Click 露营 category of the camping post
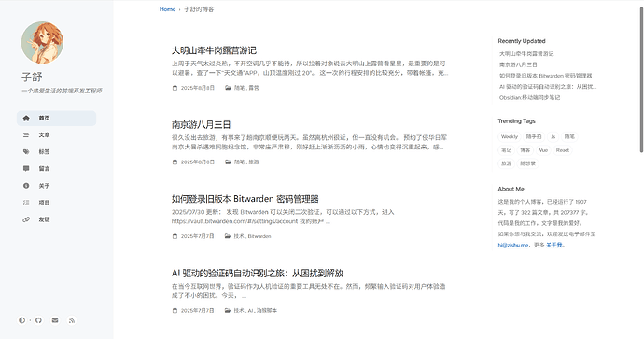Screen dimensions: 644x339 pyautogui.click(x=254, y=88)
